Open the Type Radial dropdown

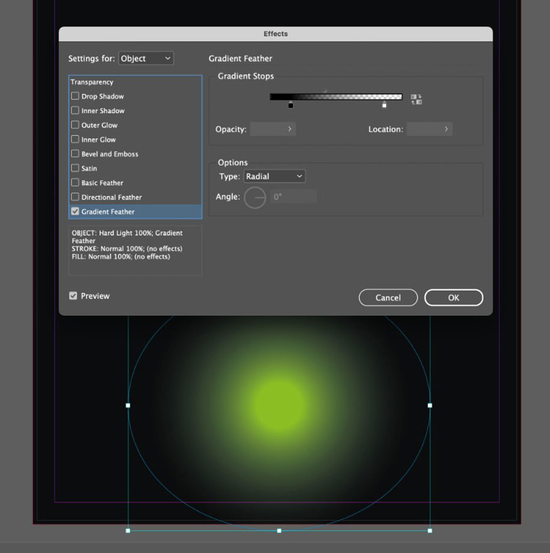[275, 176]
